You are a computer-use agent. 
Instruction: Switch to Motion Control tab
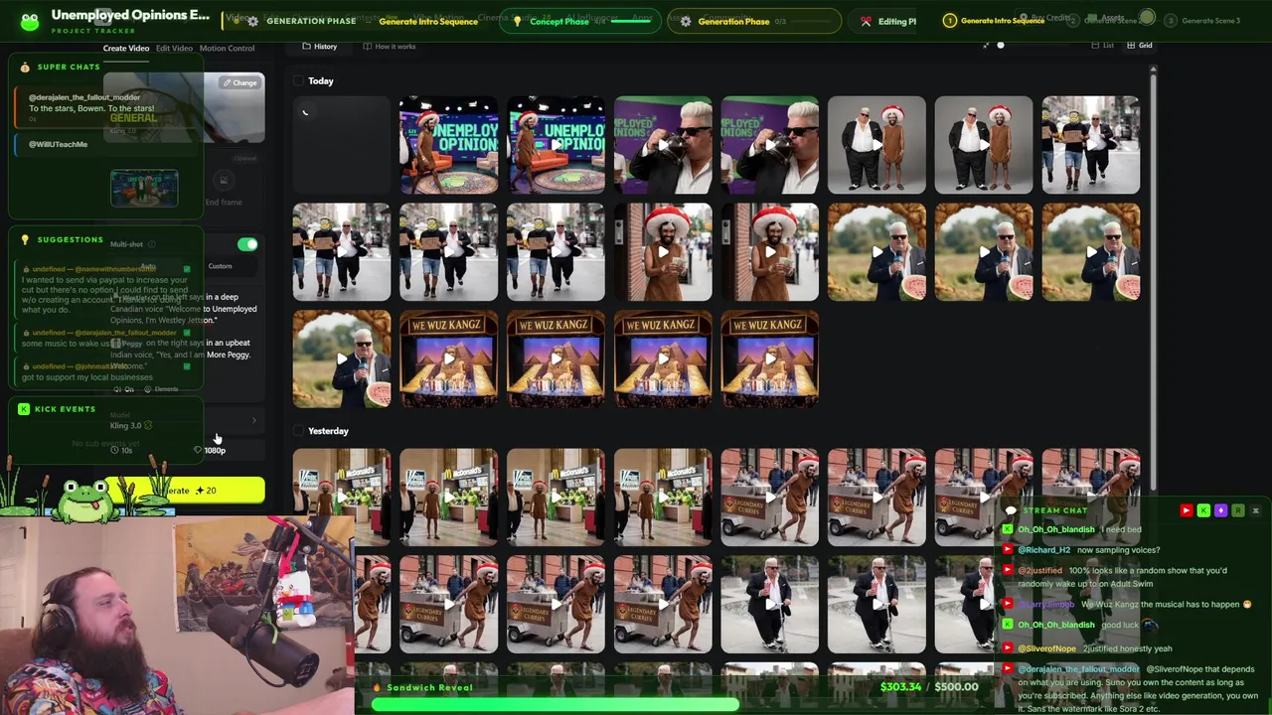tap(227, 48)
